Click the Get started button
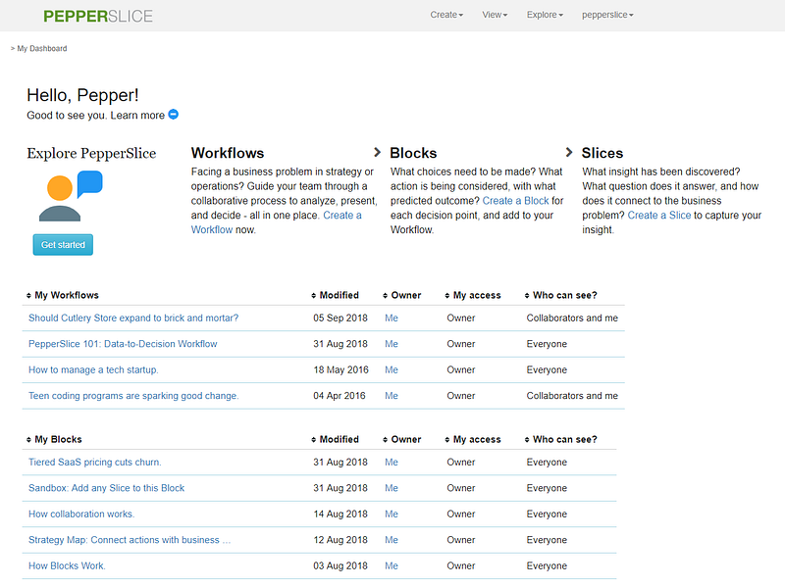Image resolution: width=785 pixels, height=588 pixels. pyautogui.click(x=63, y=244)
